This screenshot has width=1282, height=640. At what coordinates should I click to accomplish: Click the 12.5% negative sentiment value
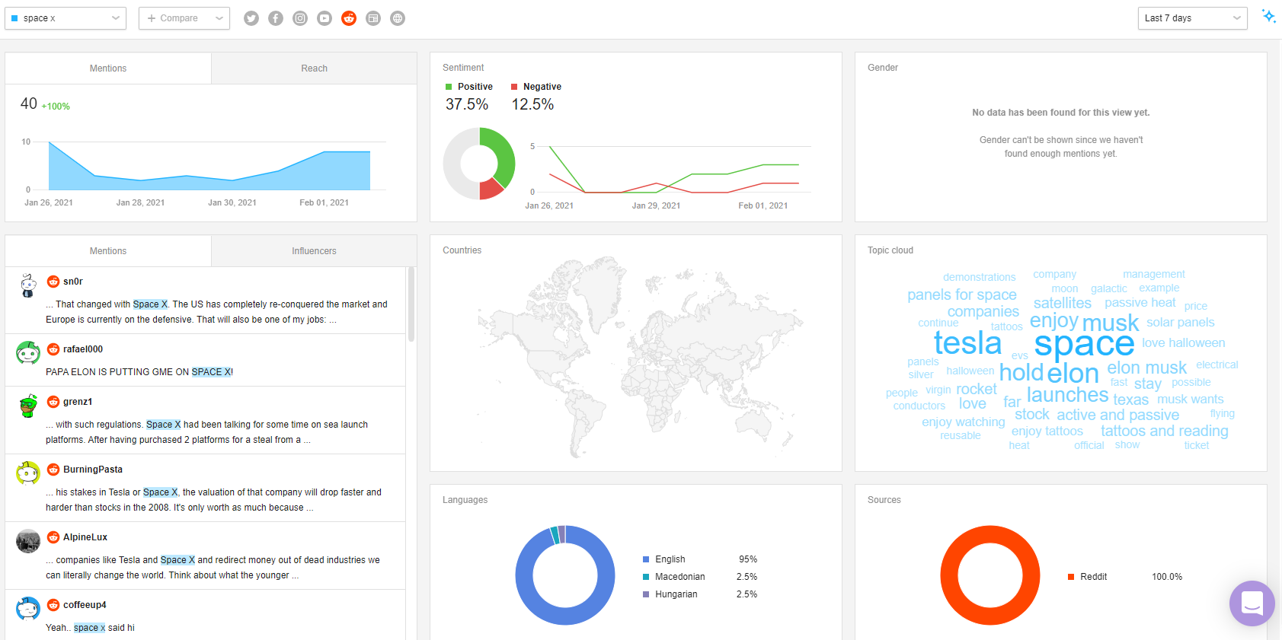tap(532, 104)
